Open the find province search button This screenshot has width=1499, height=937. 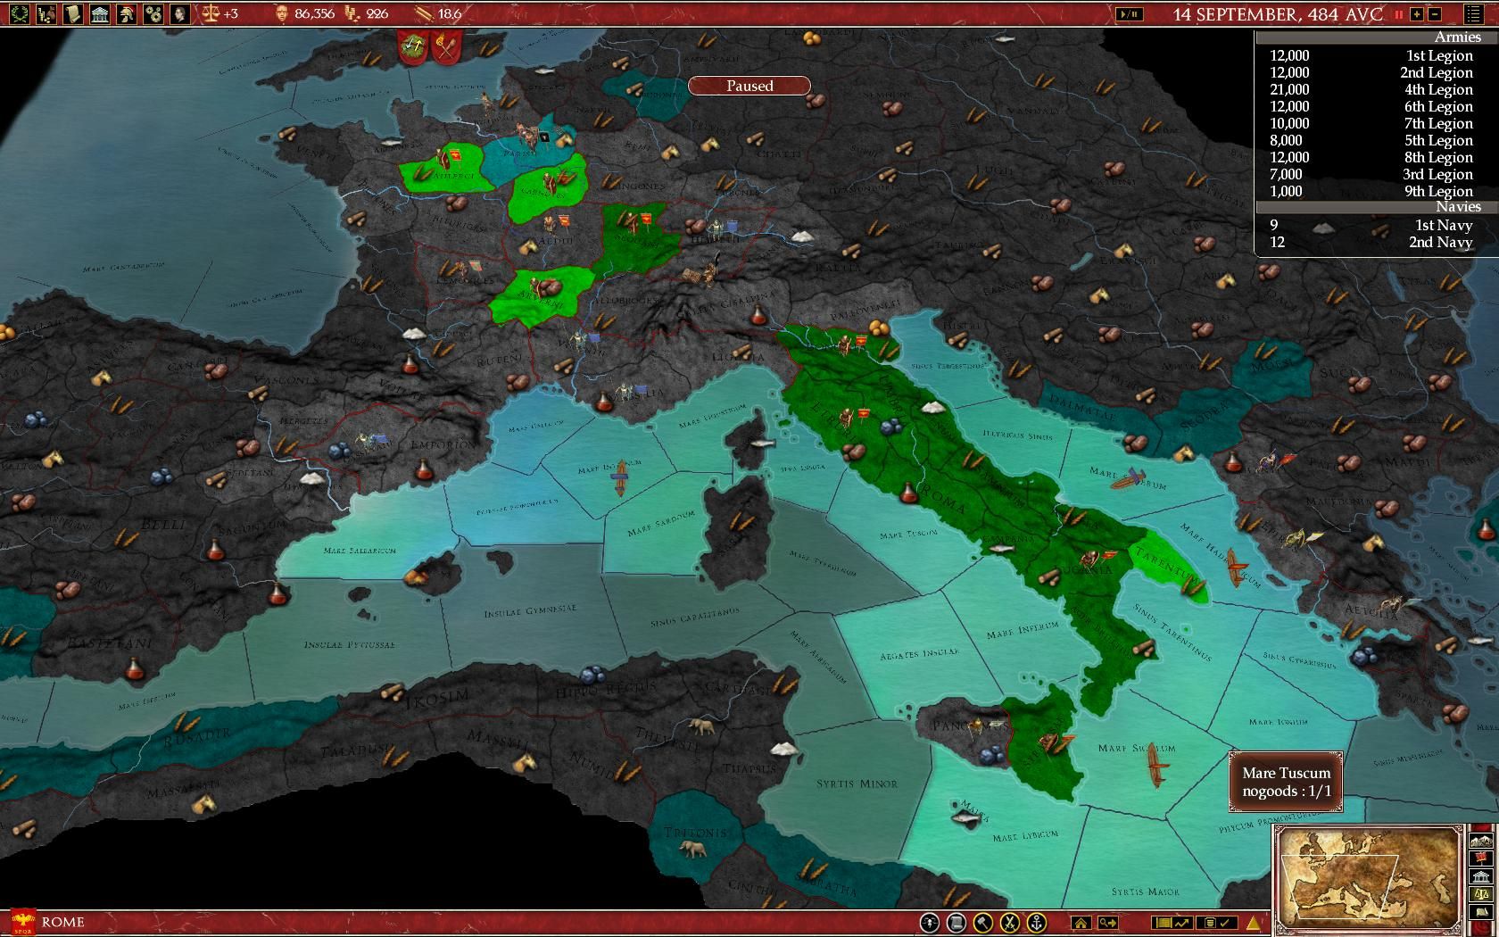pos(1108,923)
